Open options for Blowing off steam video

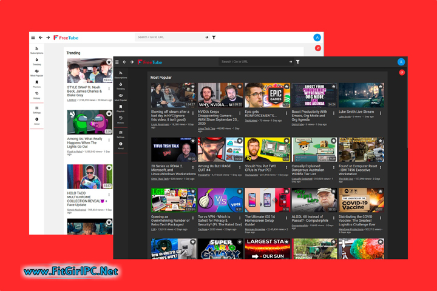click(x=193, y=113)
